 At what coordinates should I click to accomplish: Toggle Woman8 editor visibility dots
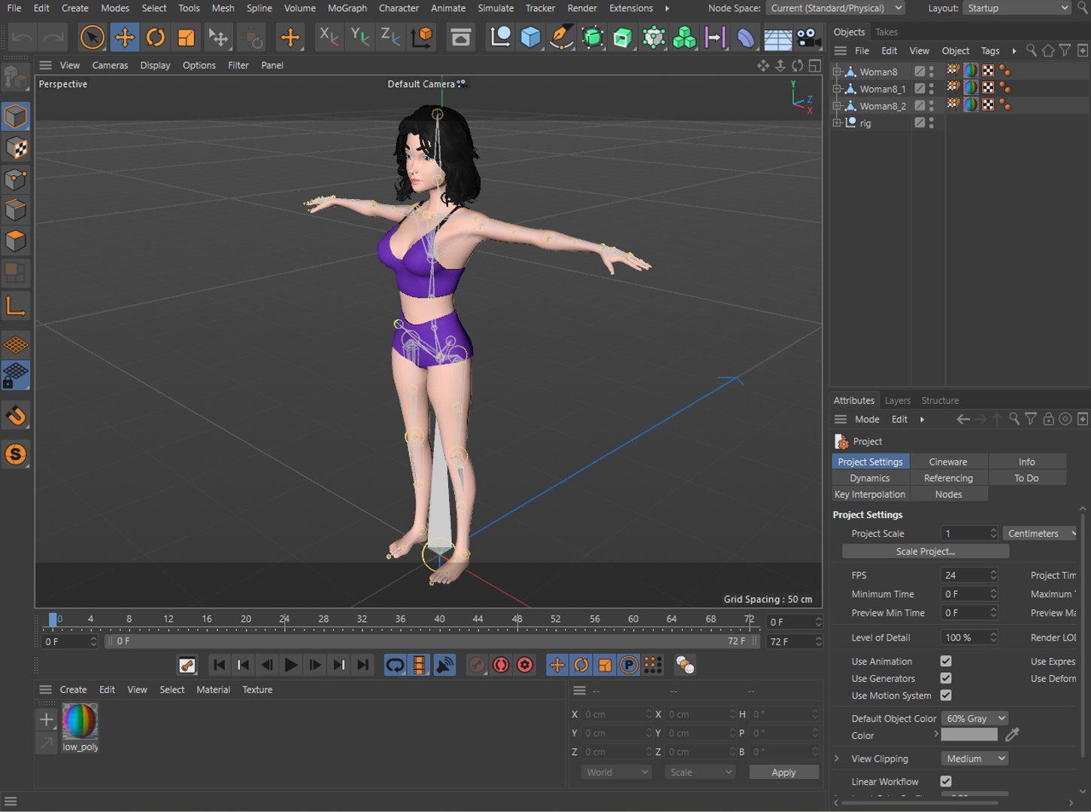[x=932, y=71]
